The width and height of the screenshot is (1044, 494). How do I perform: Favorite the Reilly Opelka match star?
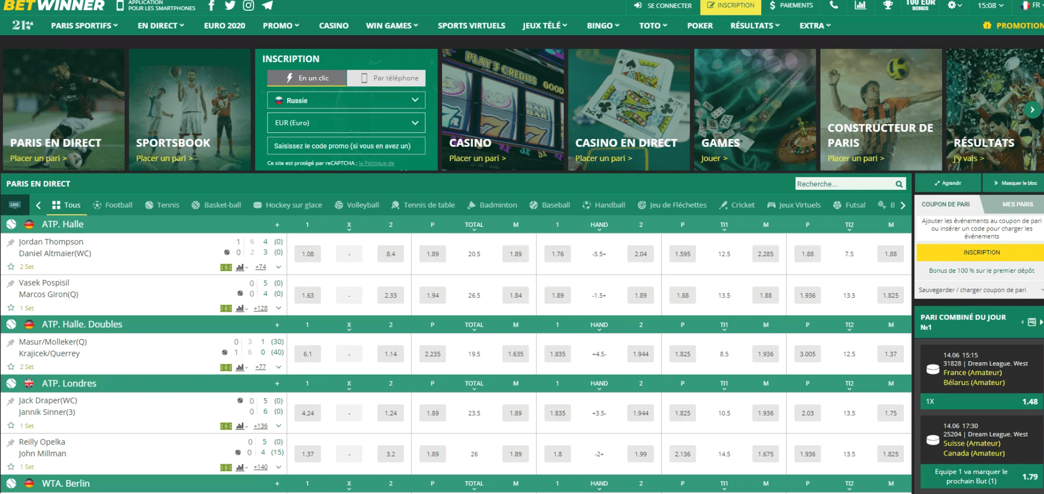11,467
